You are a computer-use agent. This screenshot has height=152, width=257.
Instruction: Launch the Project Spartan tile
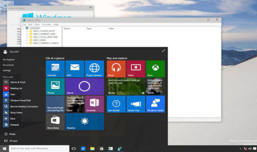(95, 69)
